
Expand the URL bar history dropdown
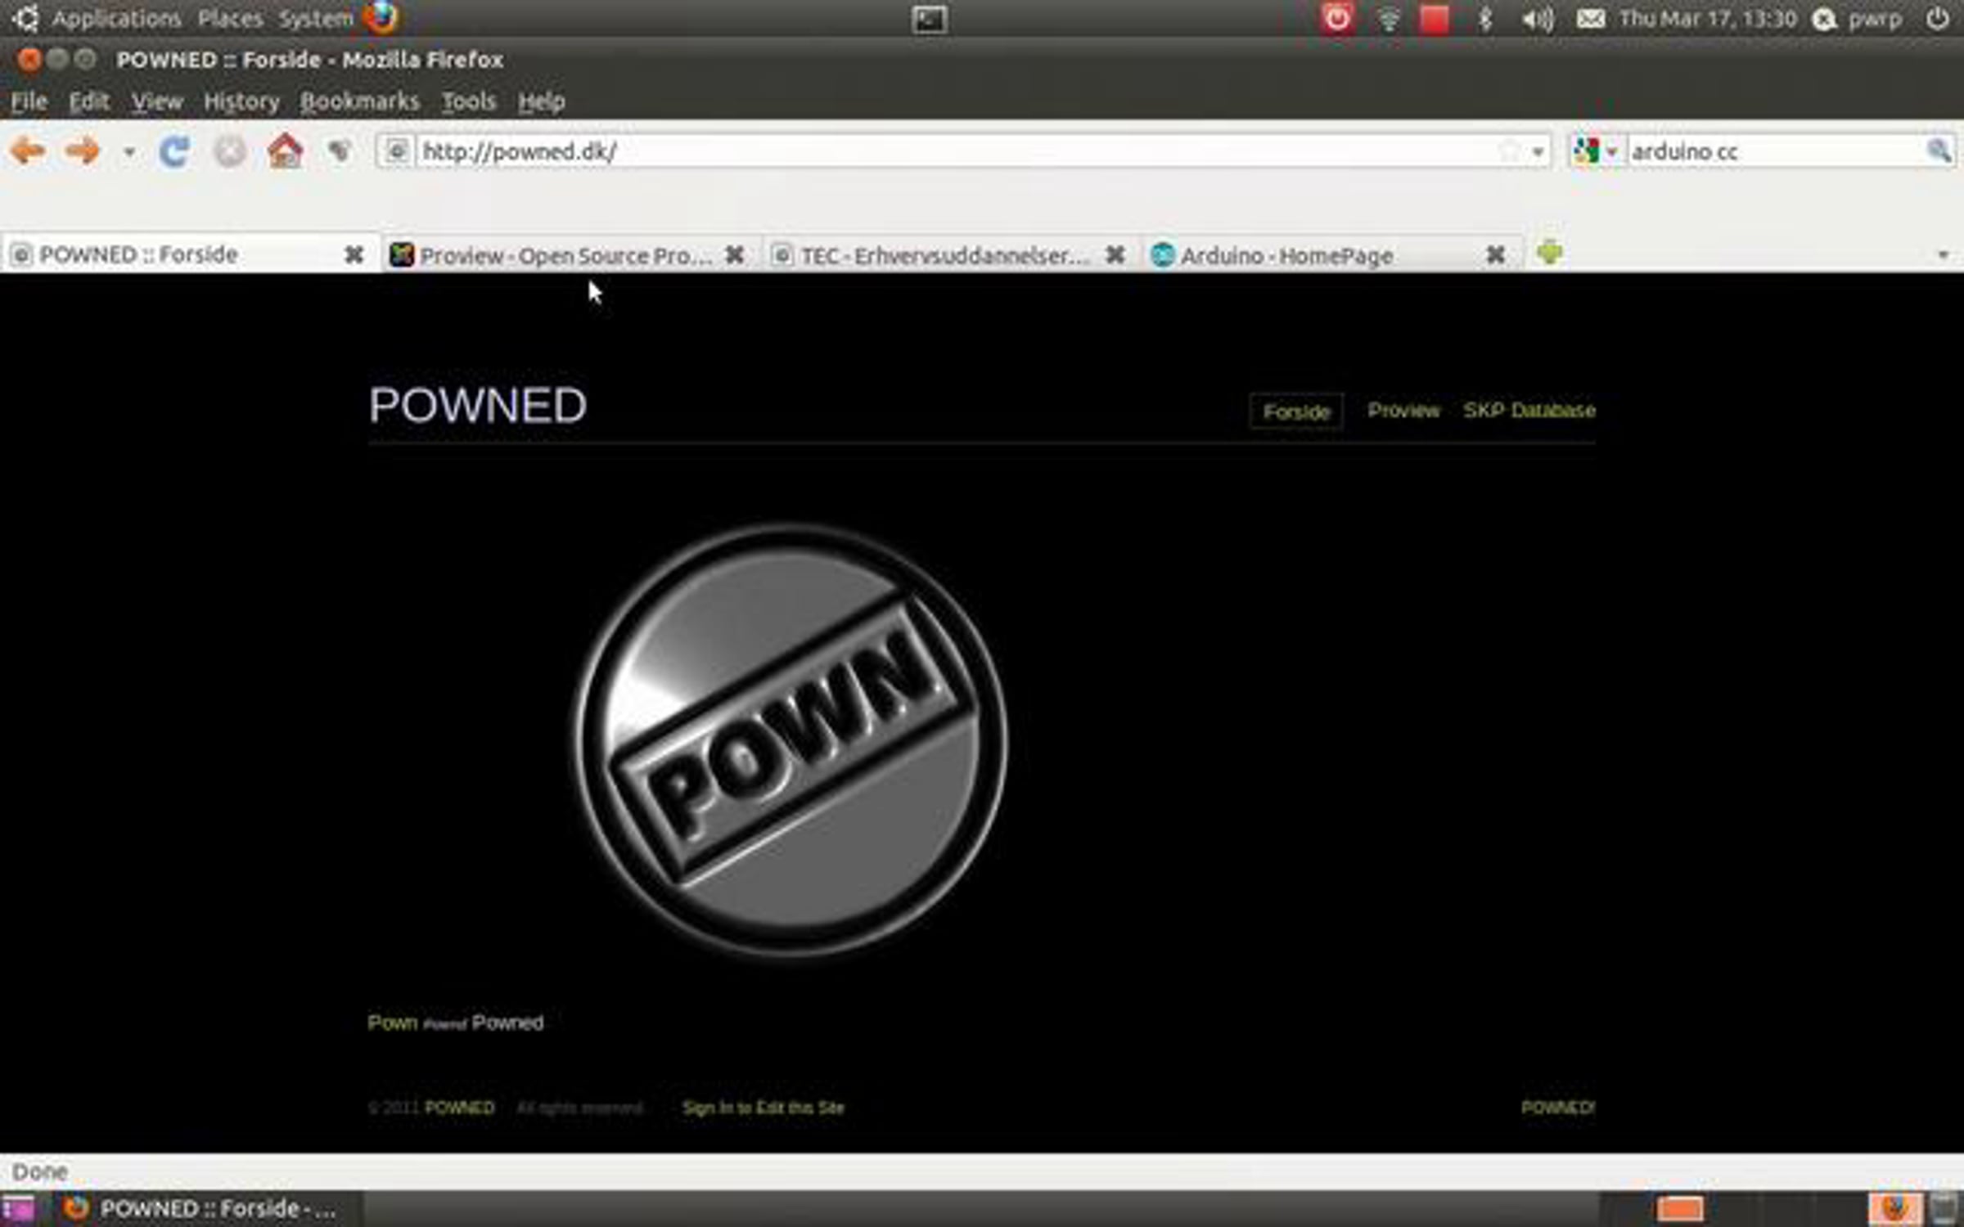click(x=1538, y=152)
